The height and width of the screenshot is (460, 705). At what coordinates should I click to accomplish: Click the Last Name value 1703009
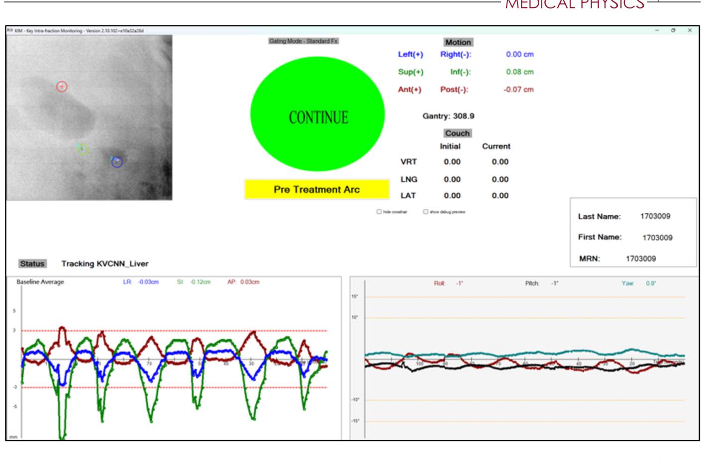coord(655,216)
